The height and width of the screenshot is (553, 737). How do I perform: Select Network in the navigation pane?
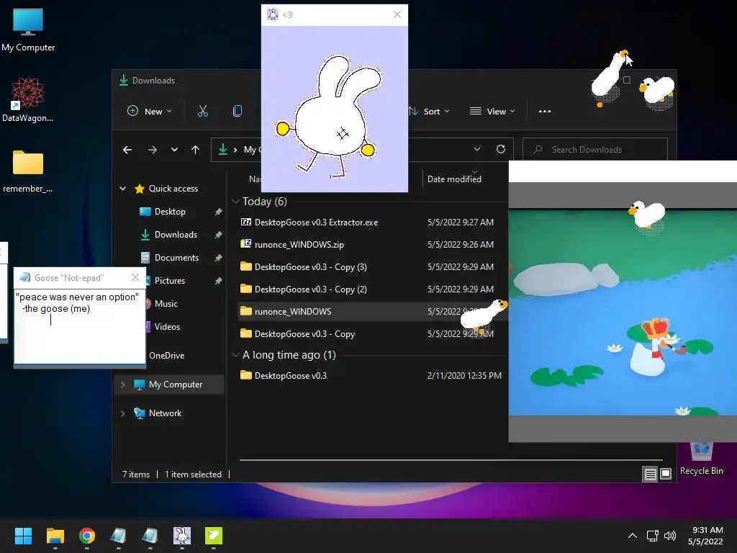coord(165,413)
